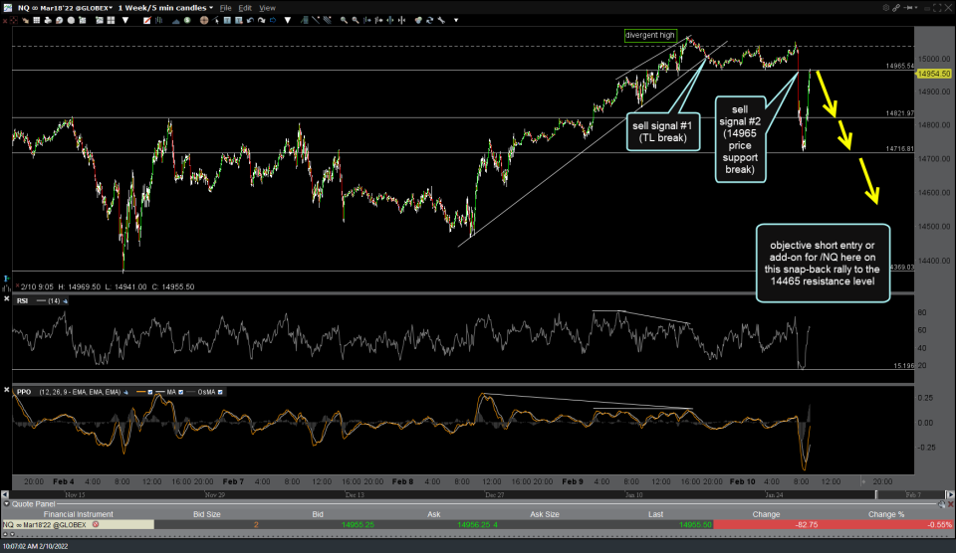This screenshot has width=956, height=553.
Task: Click the Change % column header
Action: 886,514
